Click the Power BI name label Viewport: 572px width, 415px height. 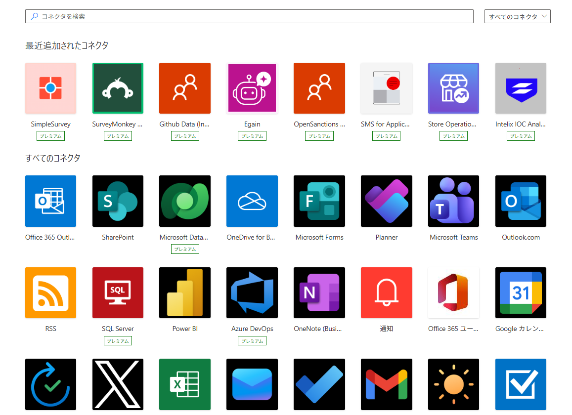click(x=185, y=329)
